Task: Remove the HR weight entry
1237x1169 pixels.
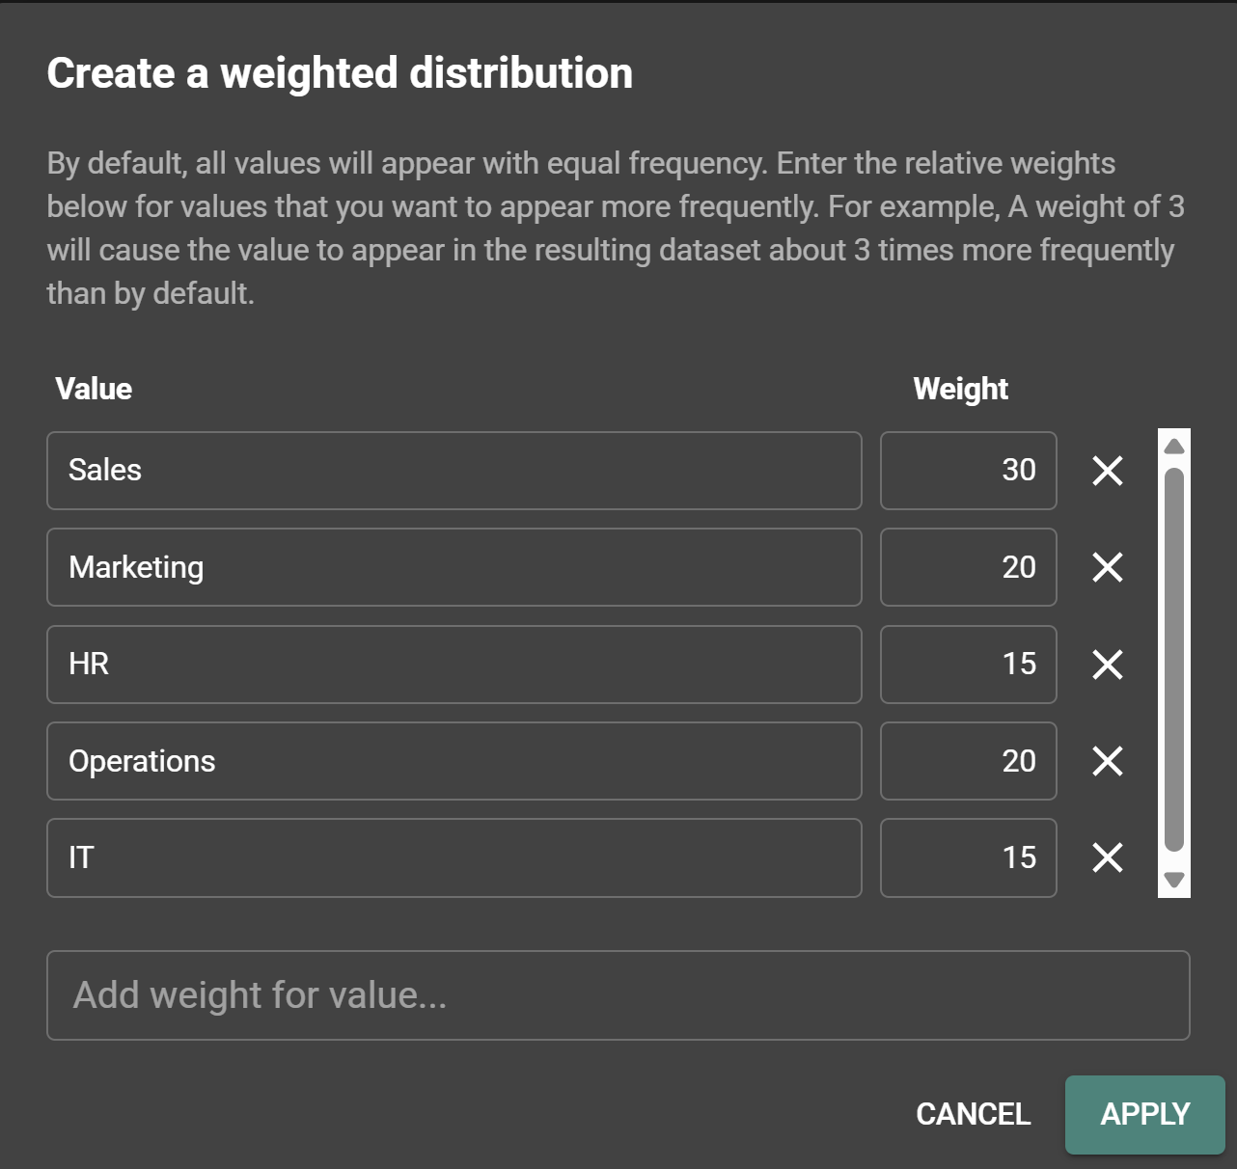Action: click(x=1108, y=664)
